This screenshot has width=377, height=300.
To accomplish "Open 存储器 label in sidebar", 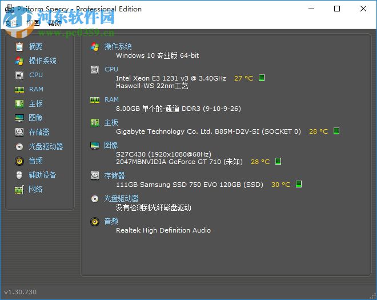I will pos(39,132).
